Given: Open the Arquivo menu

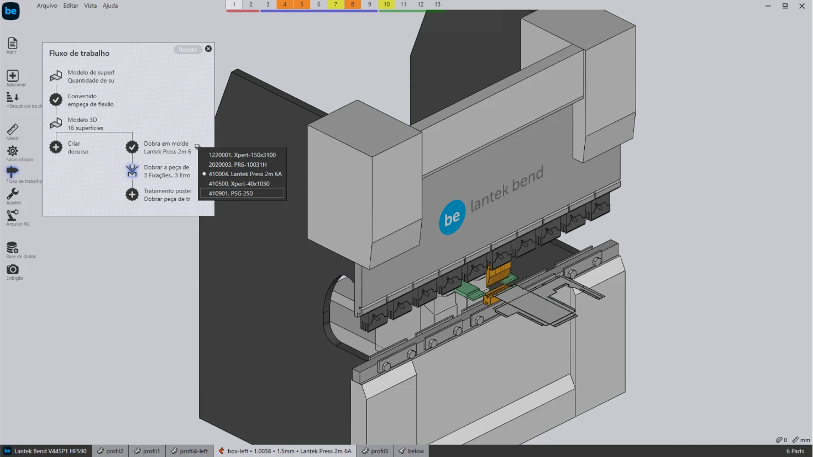Looking at the screenshot, I should point(47,6).
